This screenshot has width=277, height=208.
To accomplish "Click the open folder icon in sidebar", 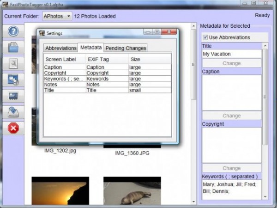I will coord(13,47).
